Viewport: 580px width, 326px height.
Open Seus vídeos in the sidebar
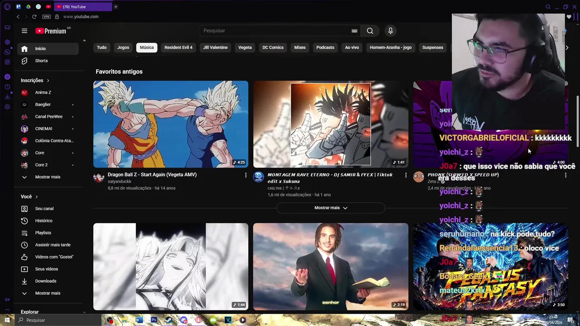coord(48,269)
